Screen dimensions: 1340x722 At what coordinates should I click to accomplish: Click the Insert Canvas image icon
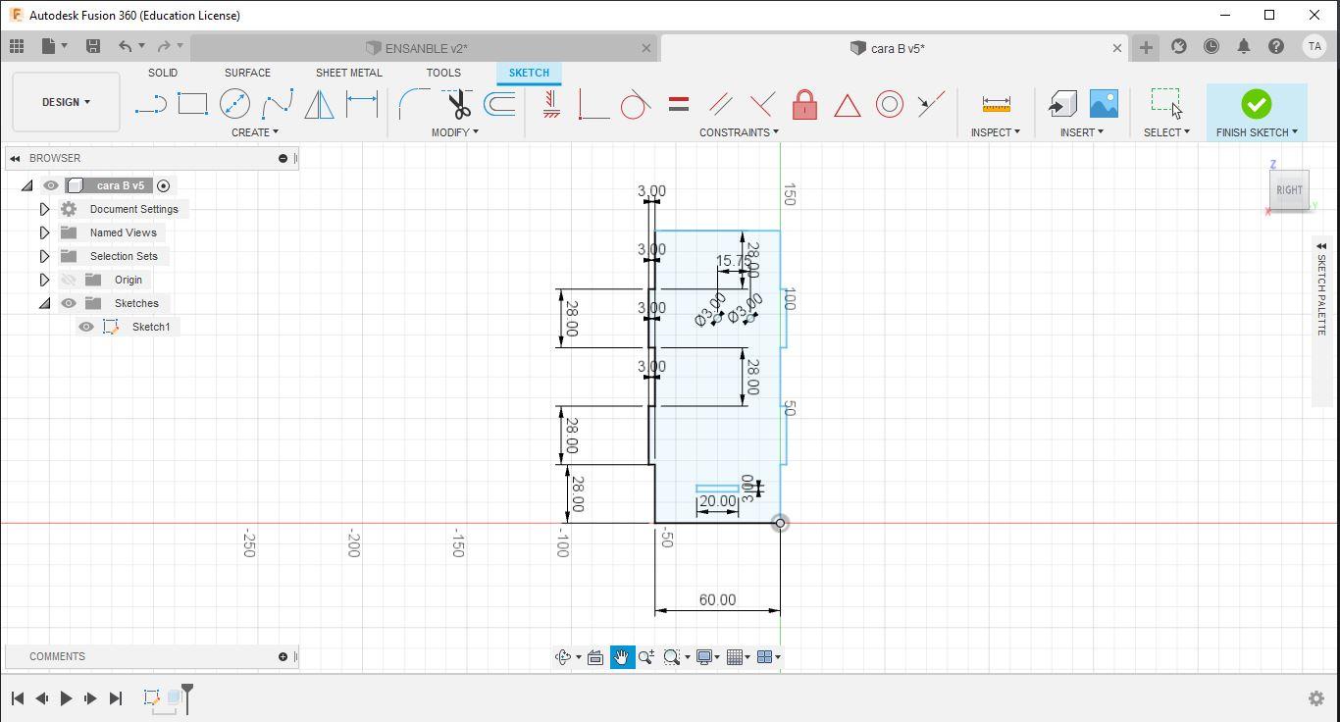click(1104, 104)
